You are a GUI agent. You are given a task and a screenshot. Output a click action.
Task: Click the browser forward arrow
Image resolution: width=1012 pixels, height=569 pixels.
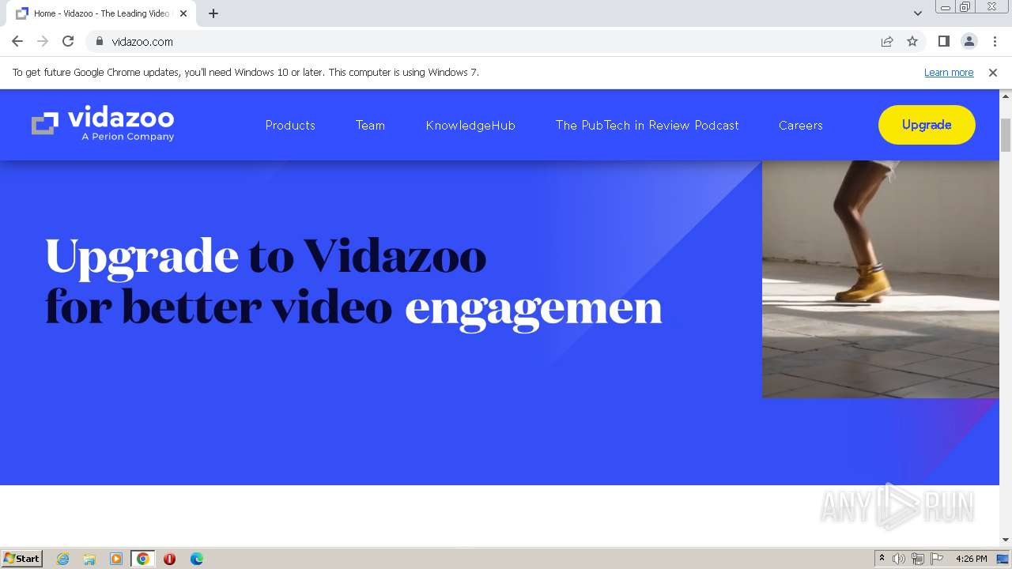[x=43, y=41]
